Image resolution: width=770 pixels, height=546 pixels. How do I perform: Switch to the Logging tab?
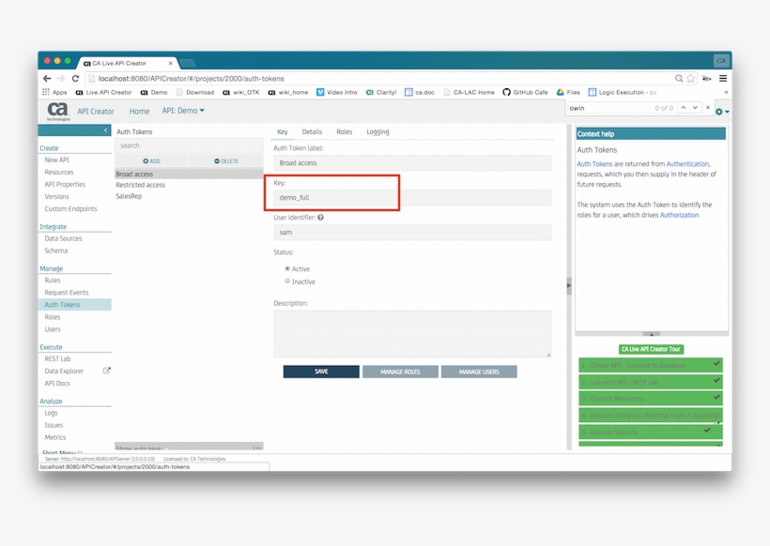[x=377, y=131]
